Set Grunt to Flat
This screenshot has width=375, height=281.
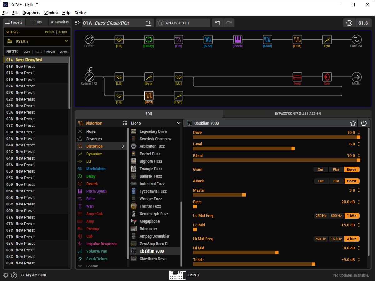point(336,170)
